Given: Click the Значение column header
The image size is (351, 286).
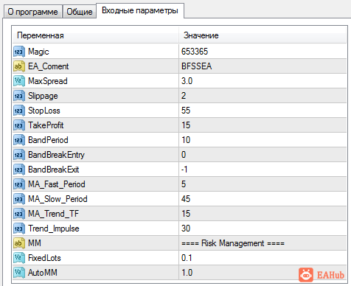Looking at the screenshot, I should [263, 35].
